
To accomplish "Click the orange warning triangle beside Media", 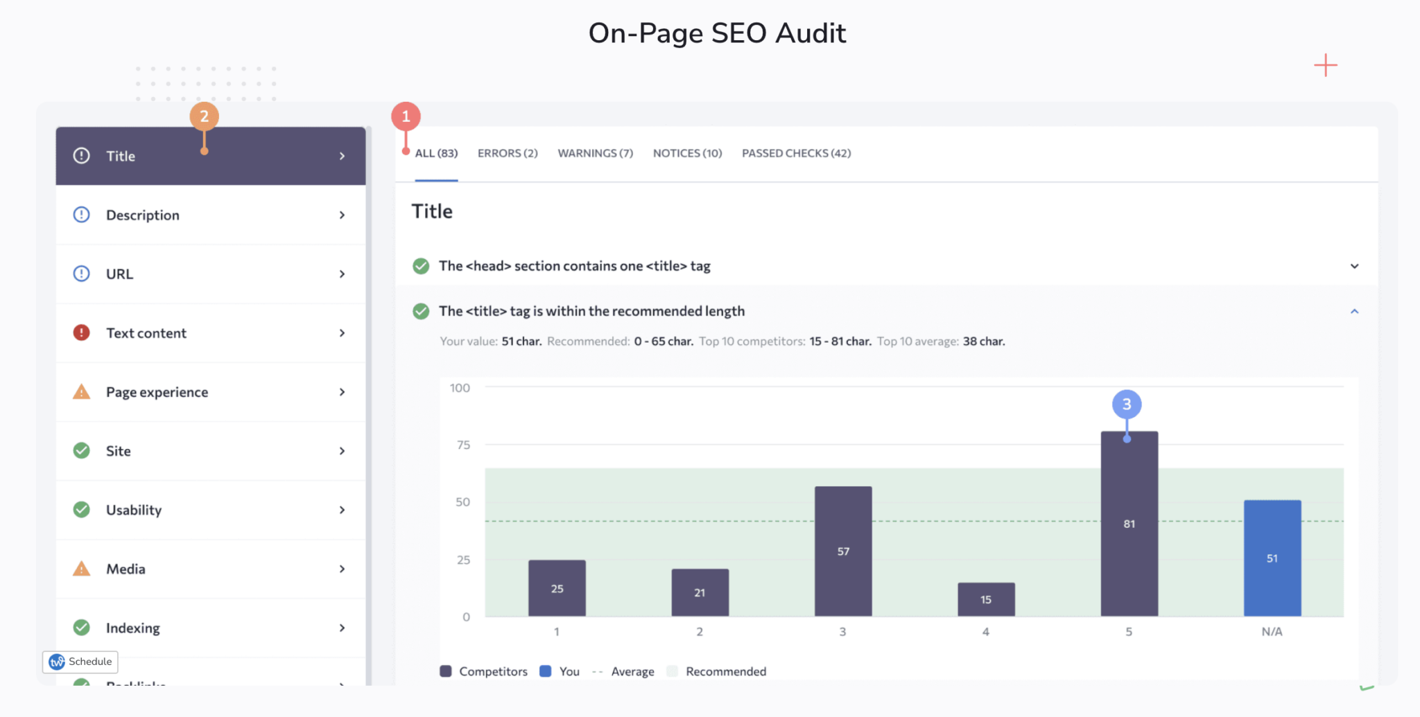I will tap(82, 569).
